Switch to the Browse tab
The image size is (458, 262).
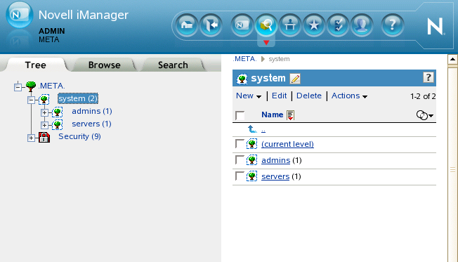104,65
